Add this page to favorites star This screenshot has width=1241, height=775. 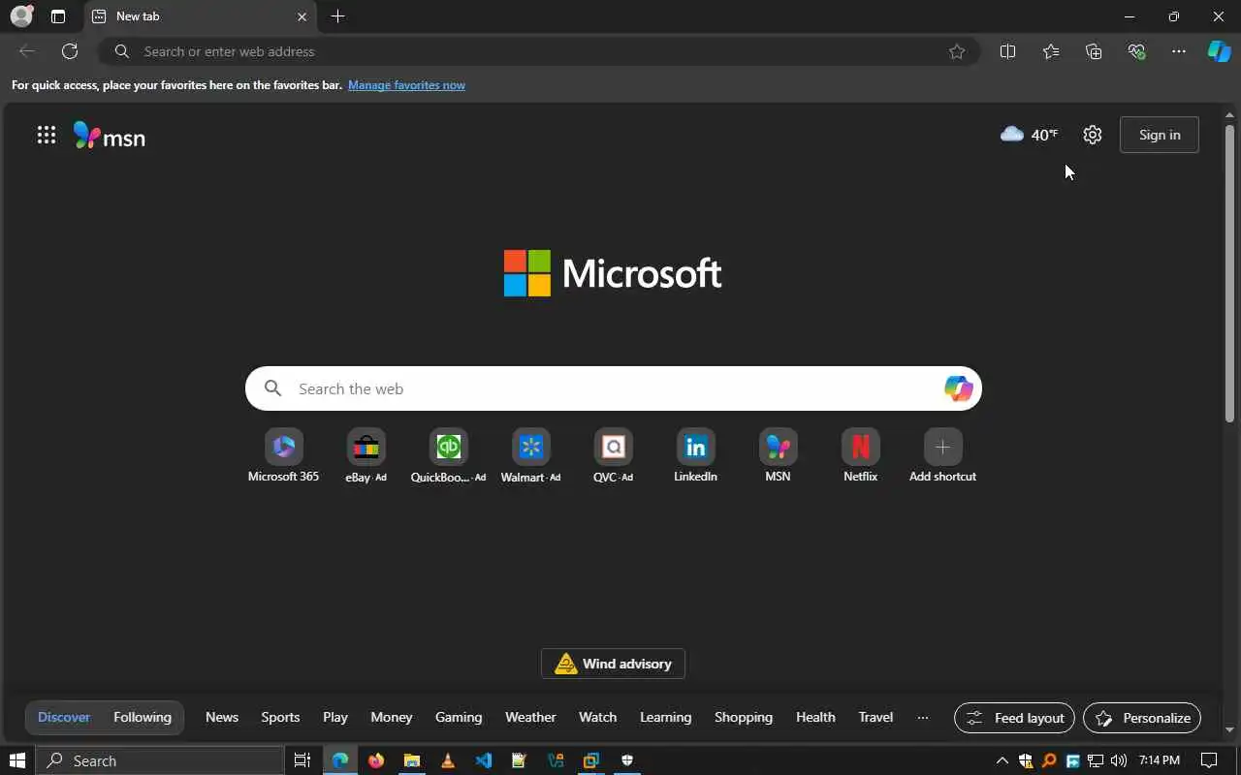coord(957,51)
